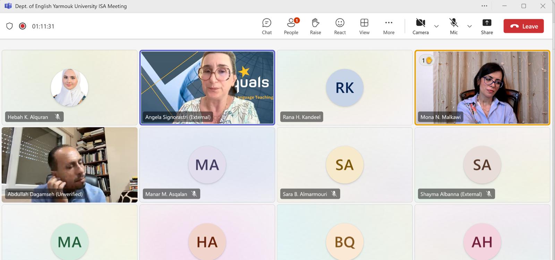Click the Mona N. Malkawi name label
This screenshot has height=260, width=555.
pos(441,117)
